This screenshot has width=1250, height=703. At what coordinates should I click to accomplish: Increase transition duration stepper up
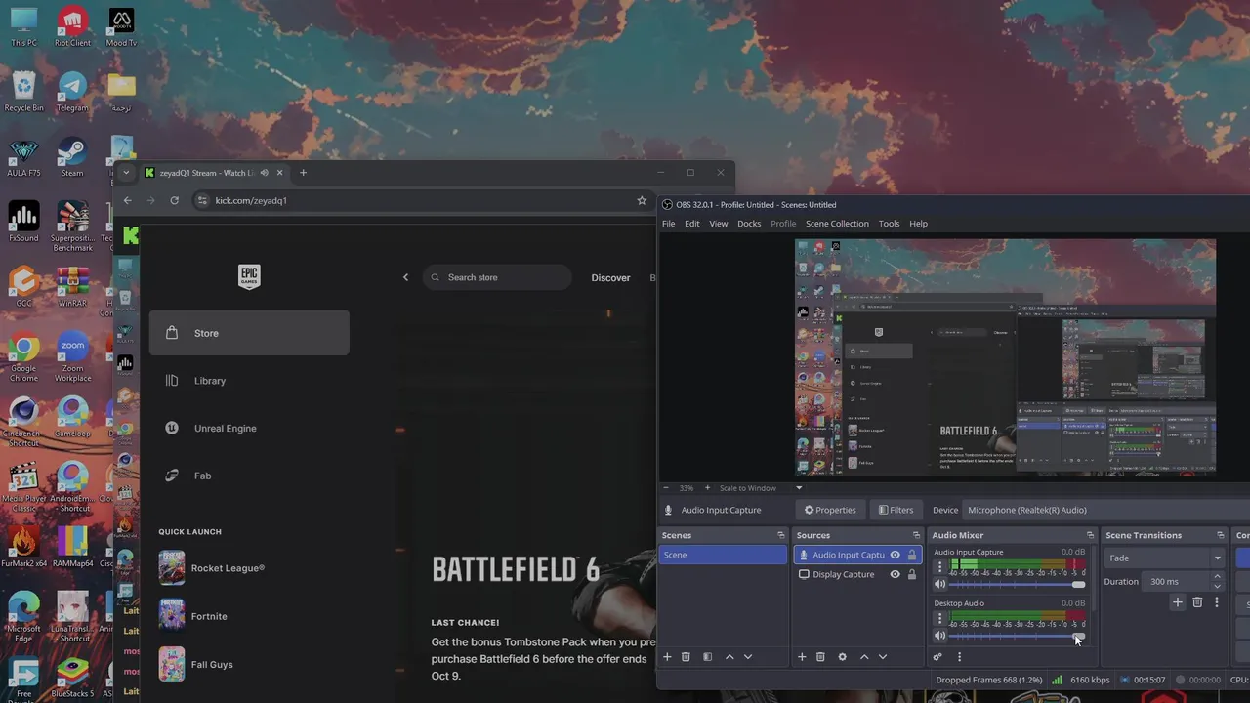(x=1217, y=577)
